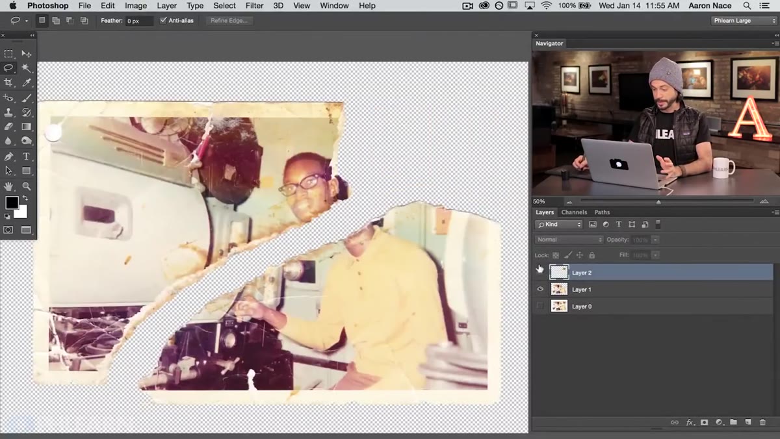Screen dimensions: 780x439
Task: Select the Blur tool
Action: pyautogui.click(x=8, y=141)
